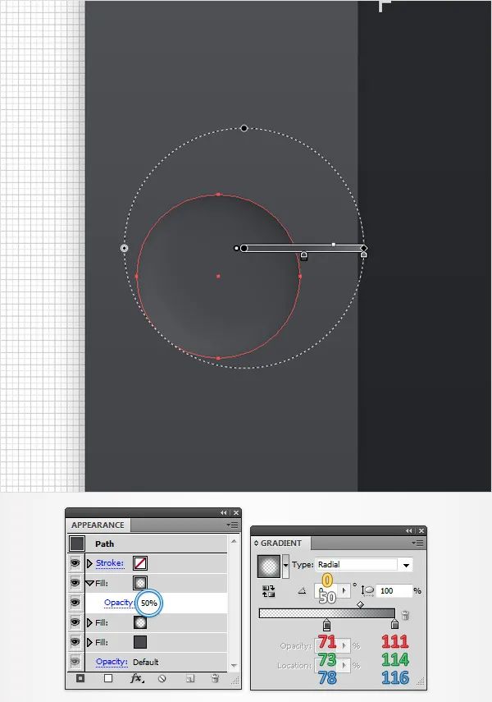Screen dimensions: 492x702
Task: Collapse the top Fill attribute triangle
Action: point(89,584)
